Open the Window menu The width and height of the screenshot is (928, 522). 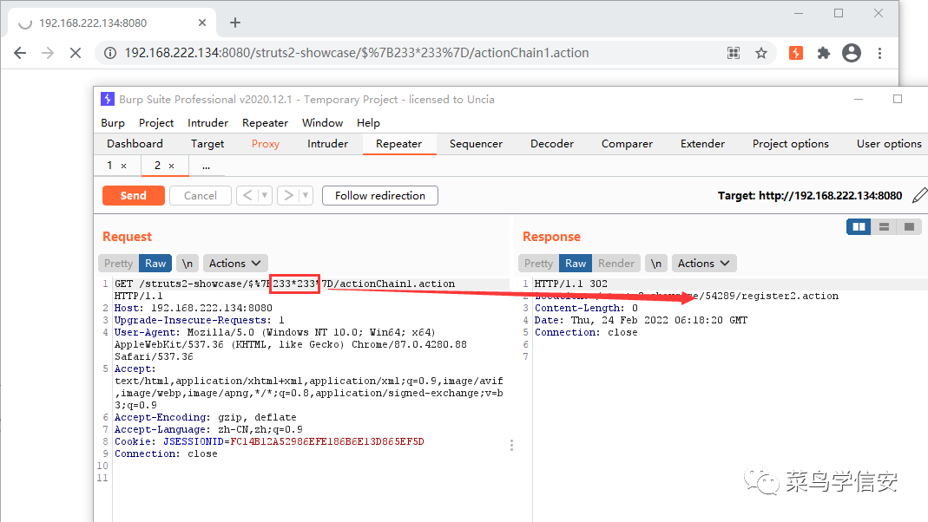tap(323, 123)
